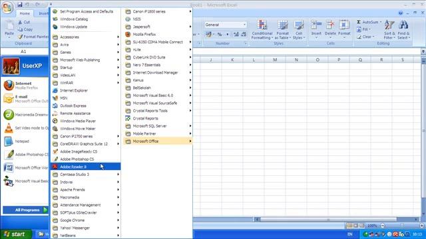Click the zoom in plus button
This screenshot has height=239, width=426.
(x=421, y=226)
